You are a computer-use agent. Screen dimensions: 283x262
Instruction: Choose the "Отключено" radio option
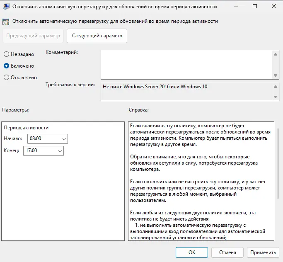(6, 77)
